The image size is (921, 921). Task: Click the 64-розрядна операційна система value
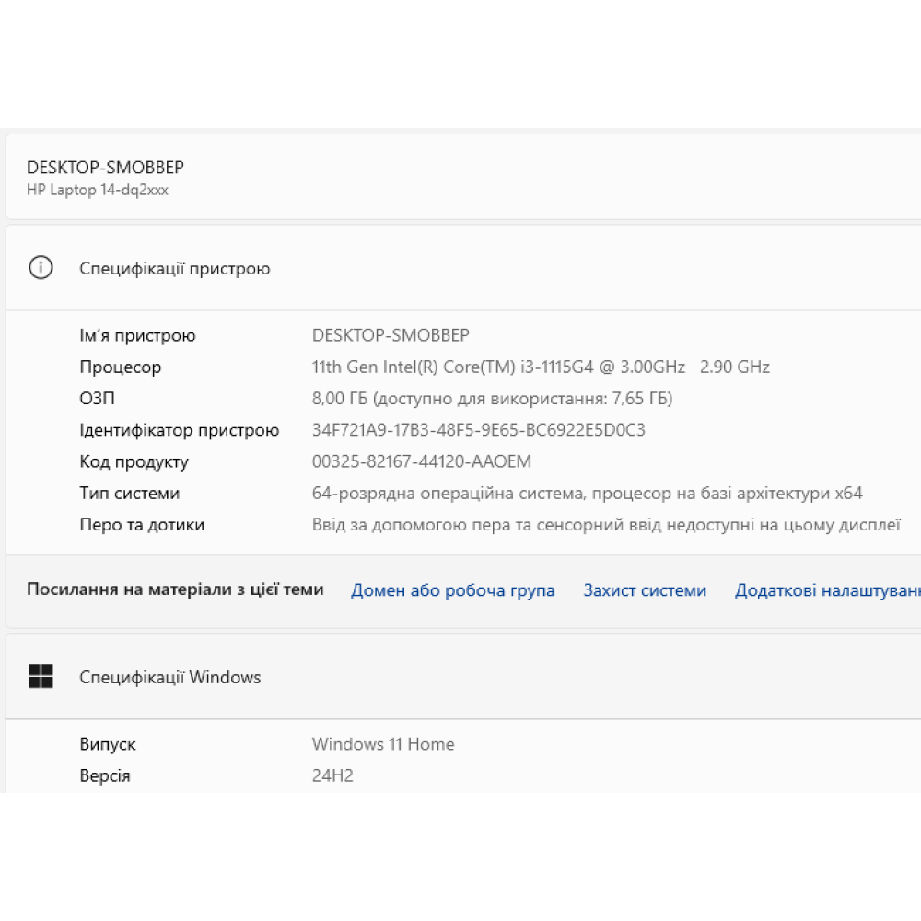tap(587, 493)
